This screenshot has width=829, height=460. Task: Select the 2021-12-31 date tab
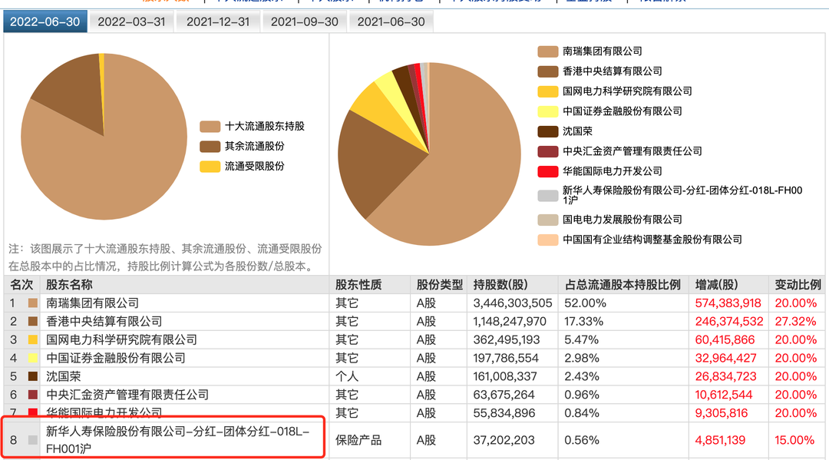click(218, 22)
